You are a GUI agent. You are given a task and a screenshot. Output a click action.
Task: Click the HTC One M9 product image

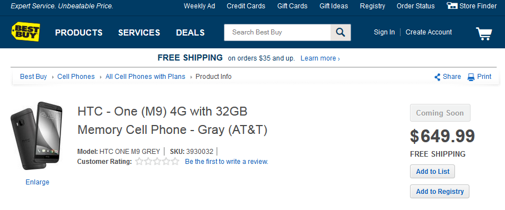click(37, 136)
